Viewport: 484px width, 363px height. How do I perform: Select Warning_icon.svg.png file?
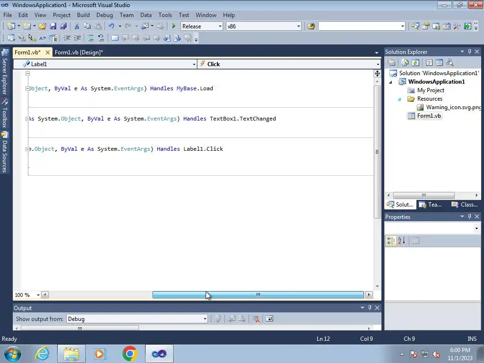pos(449,107)
